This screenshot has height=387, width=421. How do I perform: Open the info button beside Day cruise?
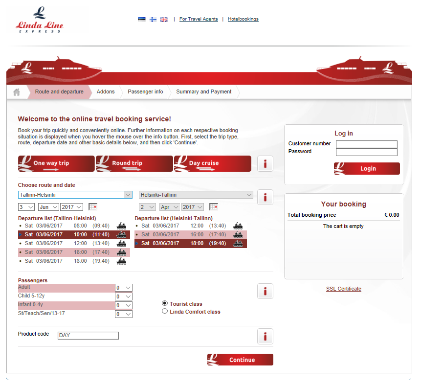click(x=265, y=163)
